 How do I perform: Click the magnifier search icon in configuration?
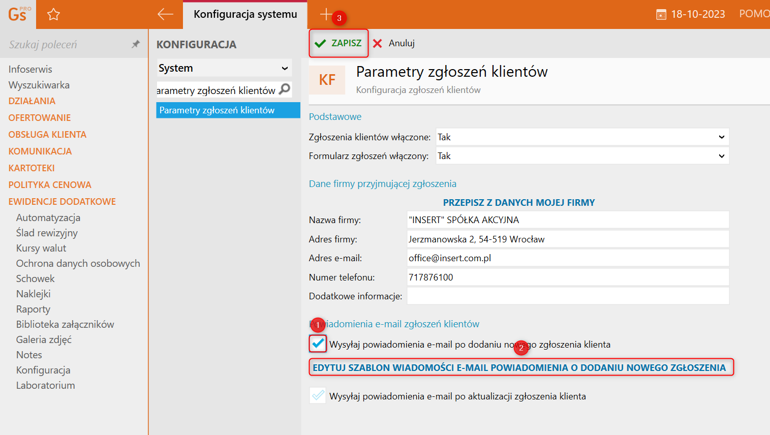[285, 89]
